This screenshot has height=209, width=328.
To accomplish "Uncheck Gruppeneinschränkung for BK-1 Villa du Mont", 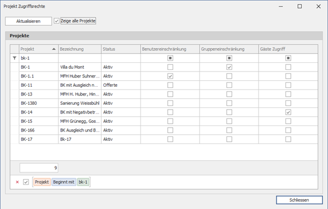I will click(229, 67).
